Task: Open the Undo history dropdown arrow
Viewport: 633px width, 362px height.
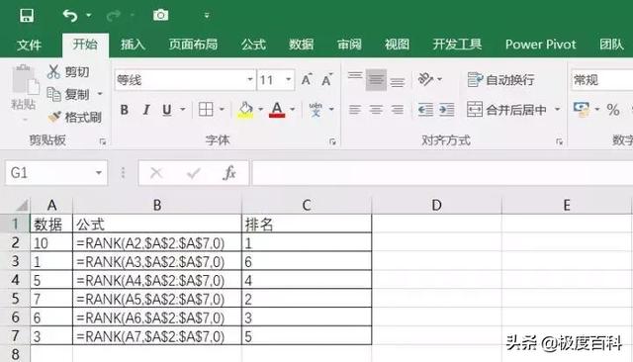Action: pyautogui.click(x=88, y=16)
